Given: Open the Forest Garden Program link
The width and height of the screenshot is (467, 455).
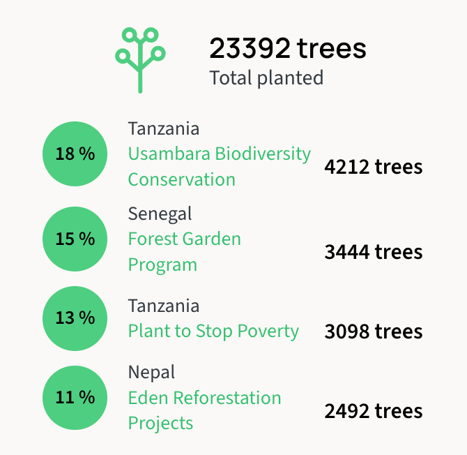Looking at the screenshot, I should 184,239.
